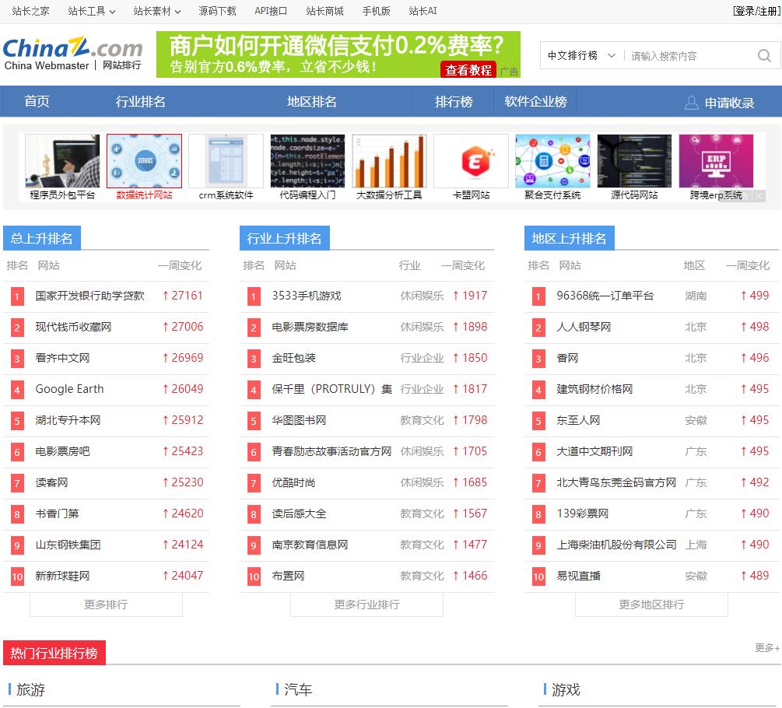Click the 更多地区排行 button
The height and width of the screenshot is (708, 782).
[x=651, y=605]
